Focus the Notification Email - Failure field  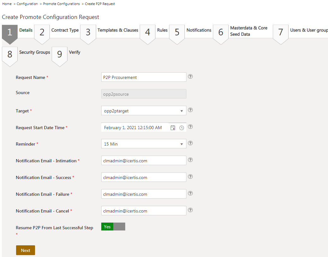pos(143,194)
